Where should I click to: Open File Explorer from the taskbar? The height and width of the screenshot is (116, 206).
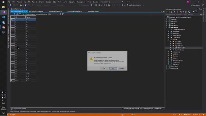pos(4,7)
